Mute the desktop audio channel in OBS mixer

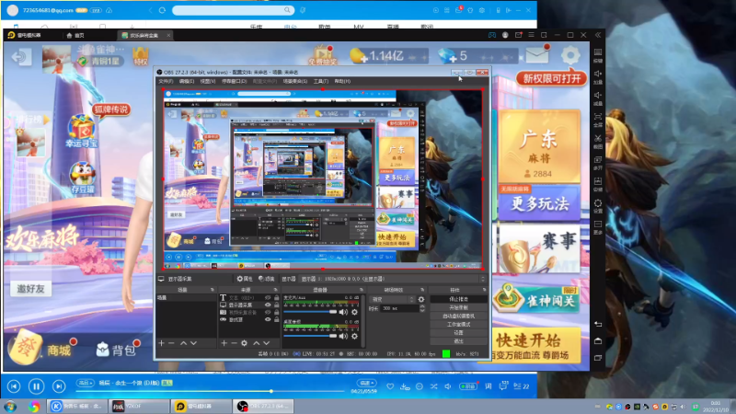coord(343,336)
